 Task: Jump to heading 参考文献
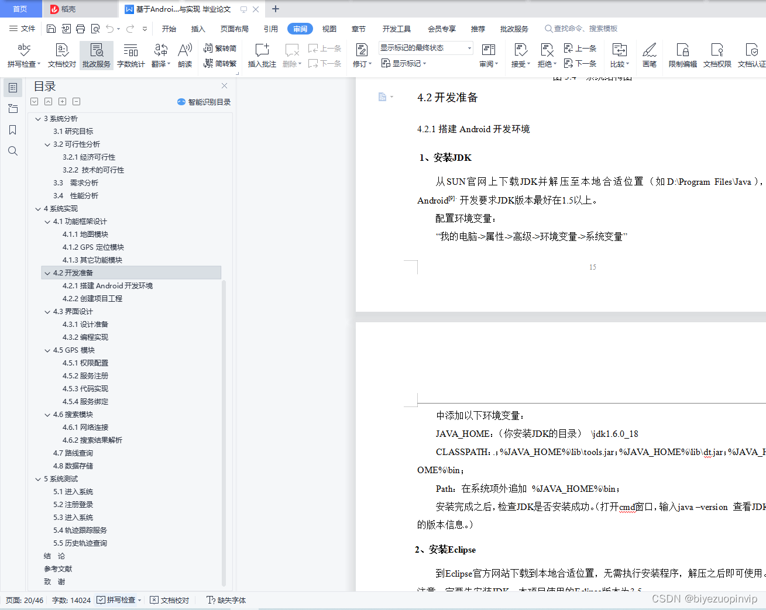click(58, 569)
